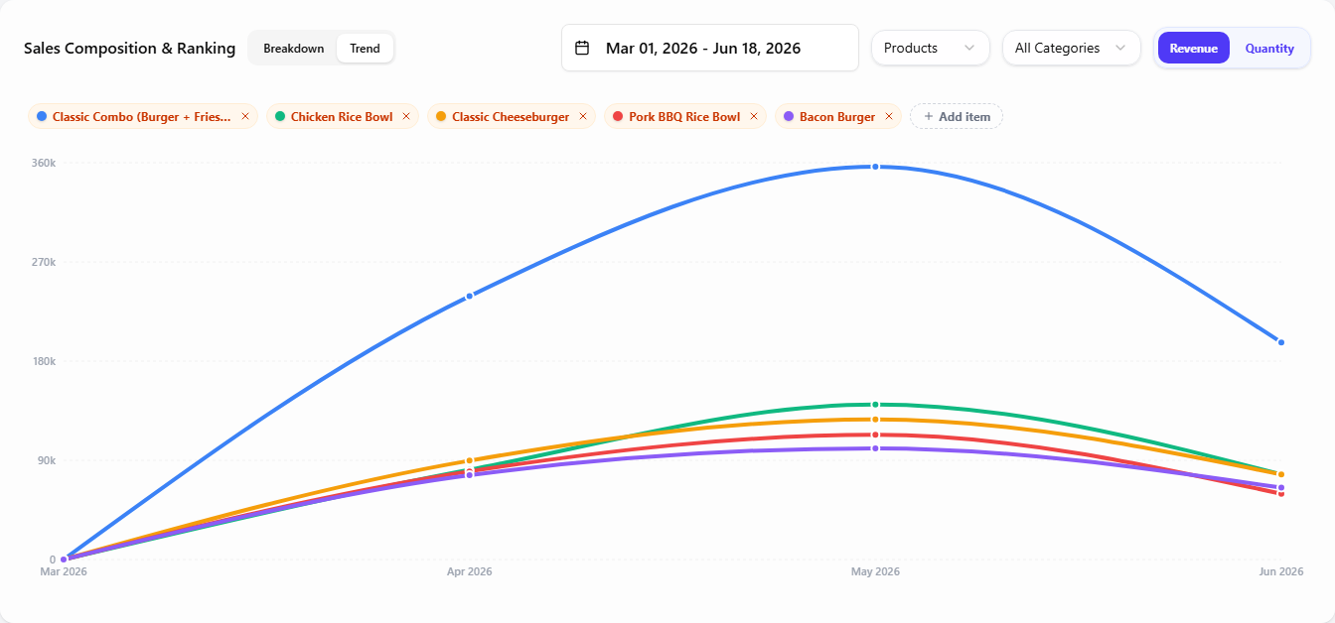1335x623 pixels.
Task: Click the 180k y-axis label
Action: point(46,361)
